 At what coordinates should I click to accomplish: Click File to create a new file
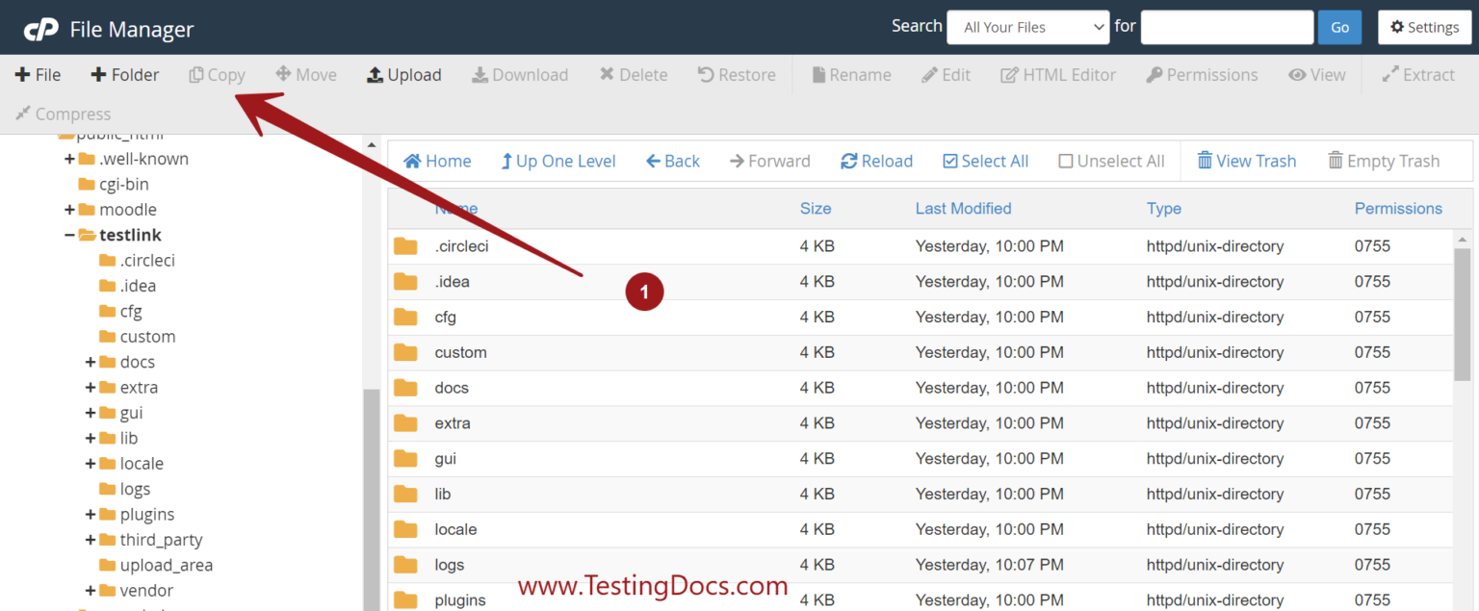coord(38,74)
